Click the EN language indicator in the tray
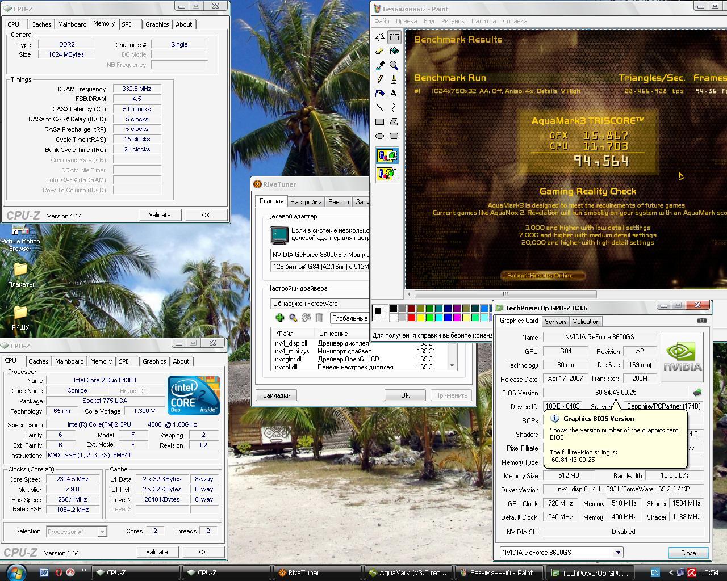 point(655,573)
